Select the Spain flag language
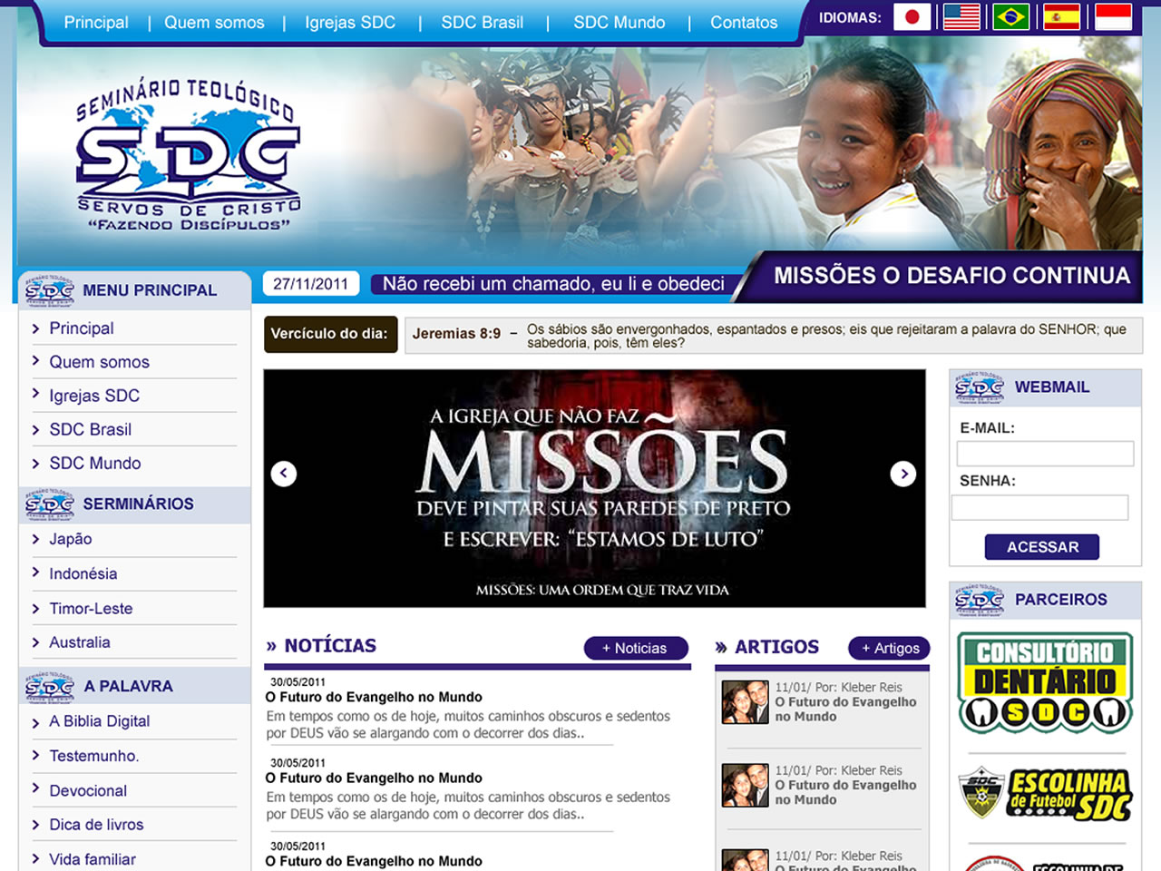1161x871 pixels. (x=1061, y=17)
